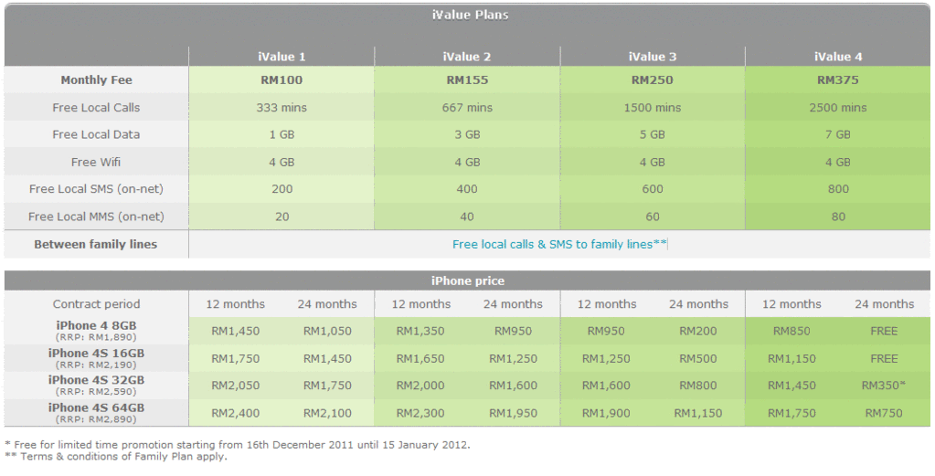Click 200 SMS value under iValue 1

282,189
